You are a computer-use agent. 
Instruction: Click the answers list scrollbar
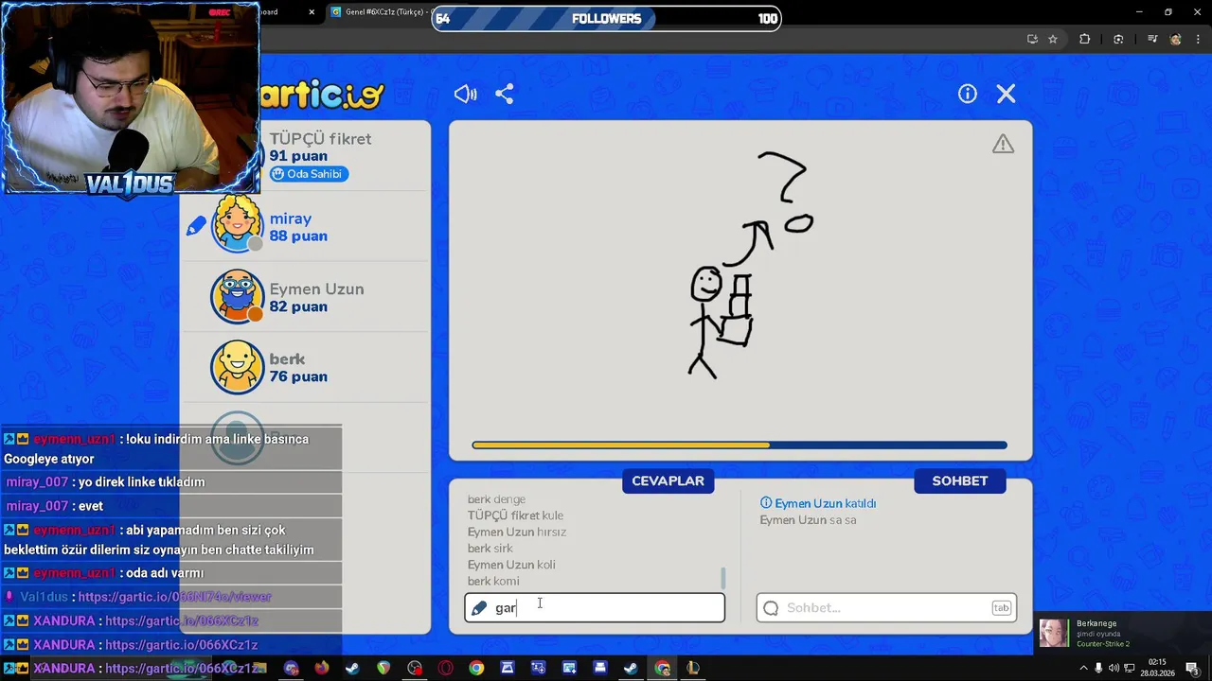[723, 577]
